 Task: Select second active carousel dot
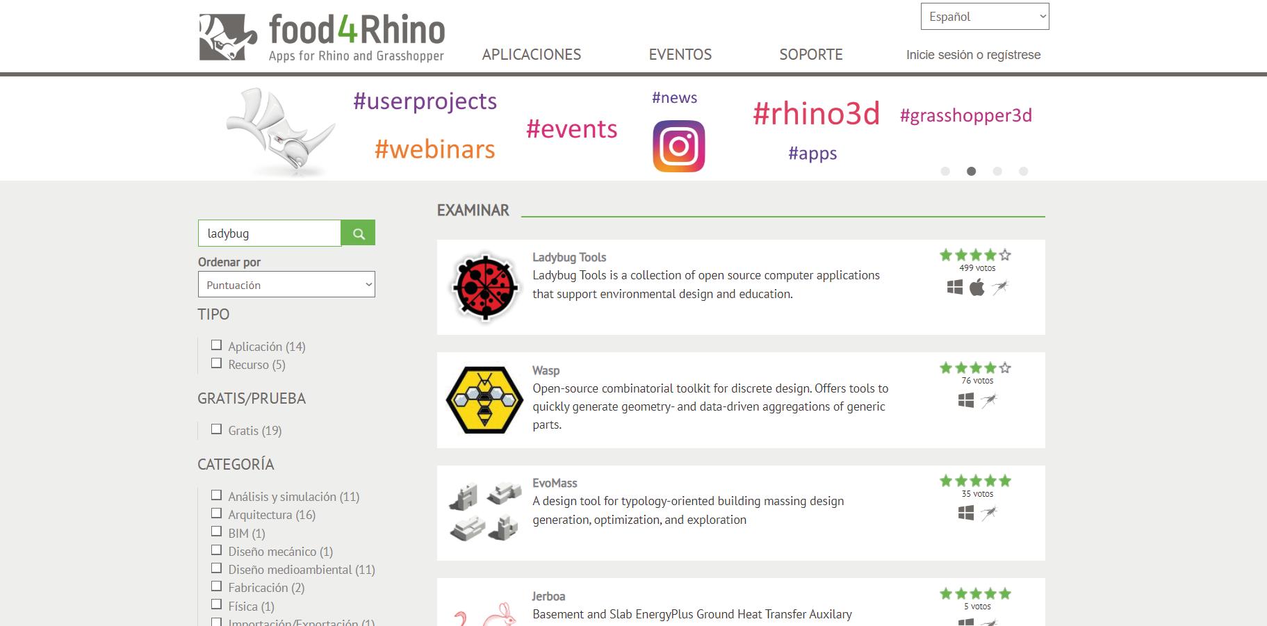click(x=972, y=171)
